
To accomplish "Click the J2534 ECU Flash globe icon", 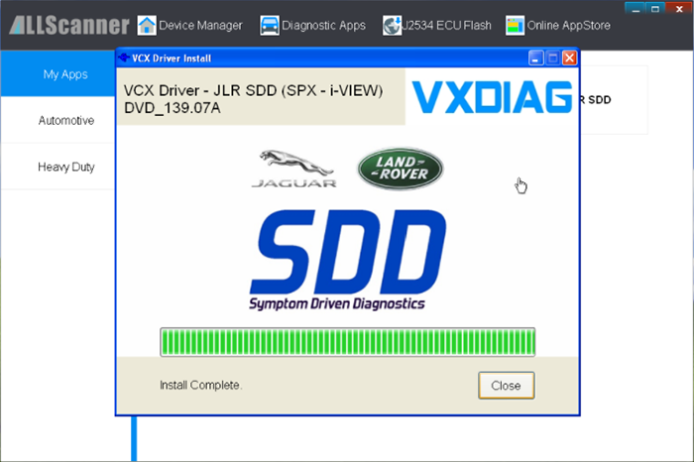I will pyautogui.click(x=392, y=25).
